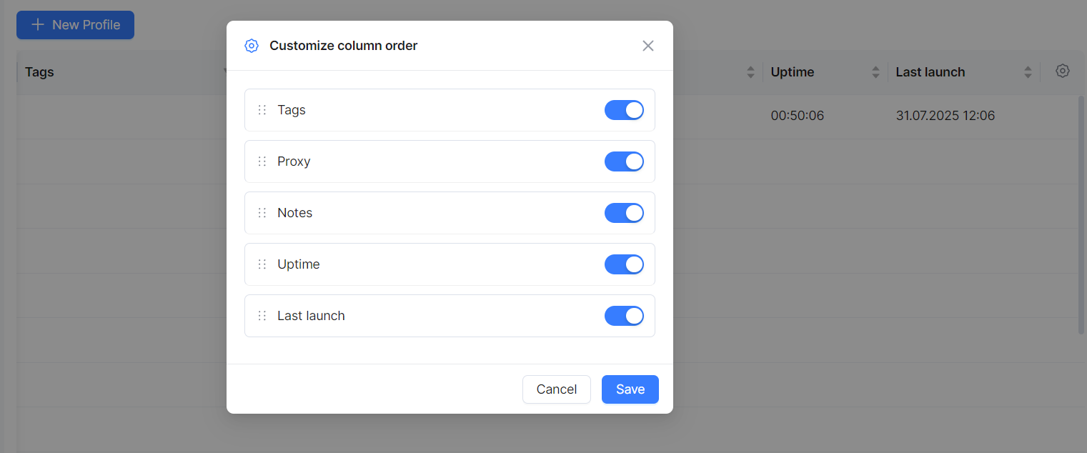Viewport: 1087px width, 453px height.
Task: Turn off the Proxy column switch
Action: [x=624, y=161]
